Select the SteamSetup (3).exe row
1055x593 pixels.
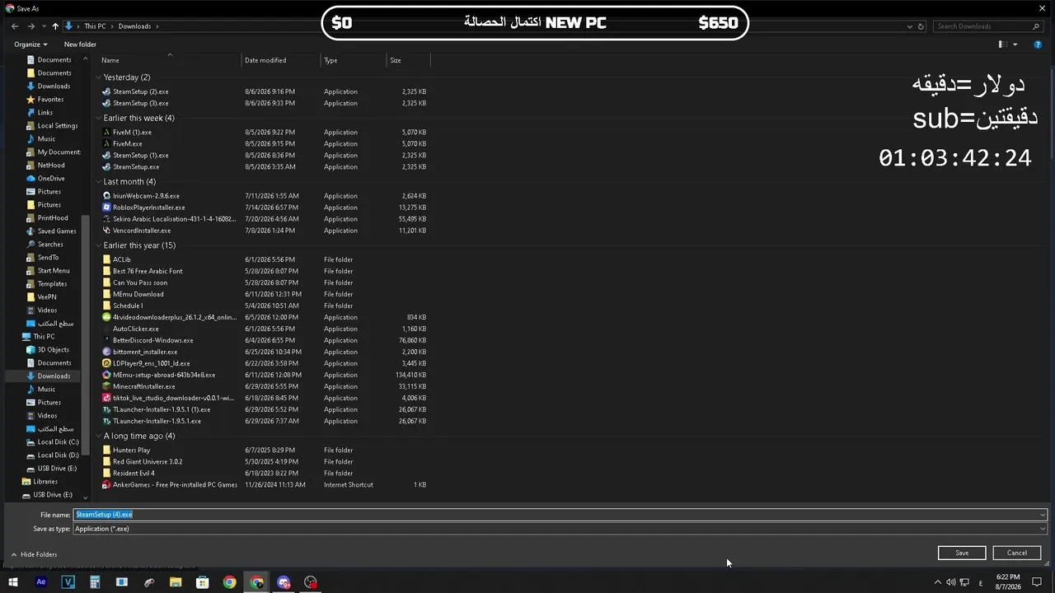264,104
